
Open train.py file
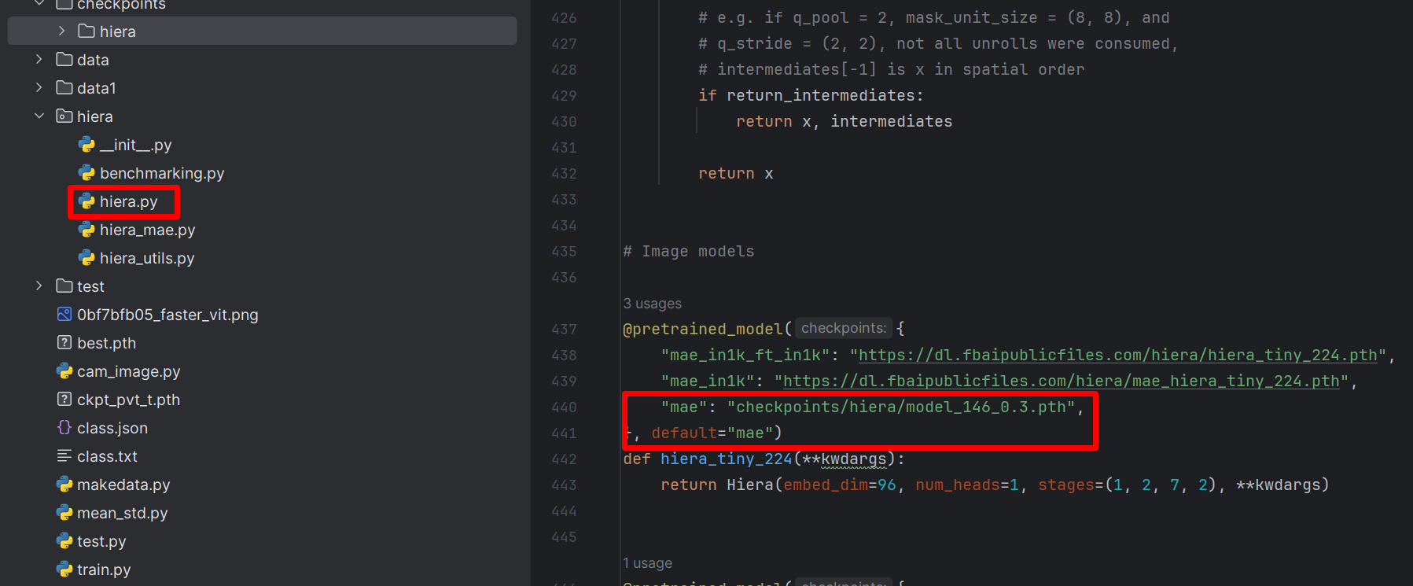click(104, 569)
